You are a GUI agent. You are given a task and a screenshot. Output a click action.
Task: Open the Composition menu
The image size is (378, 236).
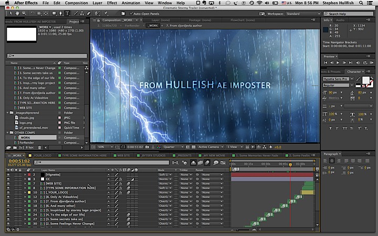(x=76, y=3)
